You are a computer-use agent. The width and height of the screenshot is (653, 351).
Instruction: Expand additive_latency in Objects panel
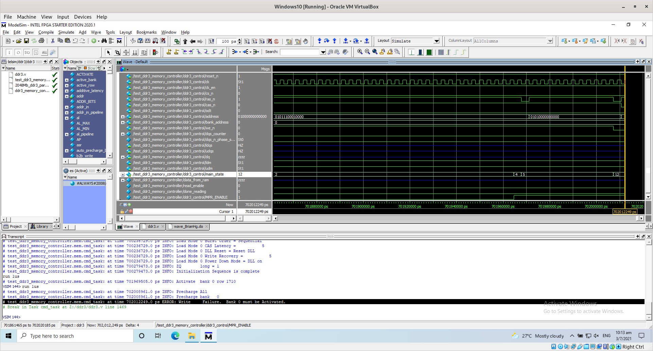(67, 91)
